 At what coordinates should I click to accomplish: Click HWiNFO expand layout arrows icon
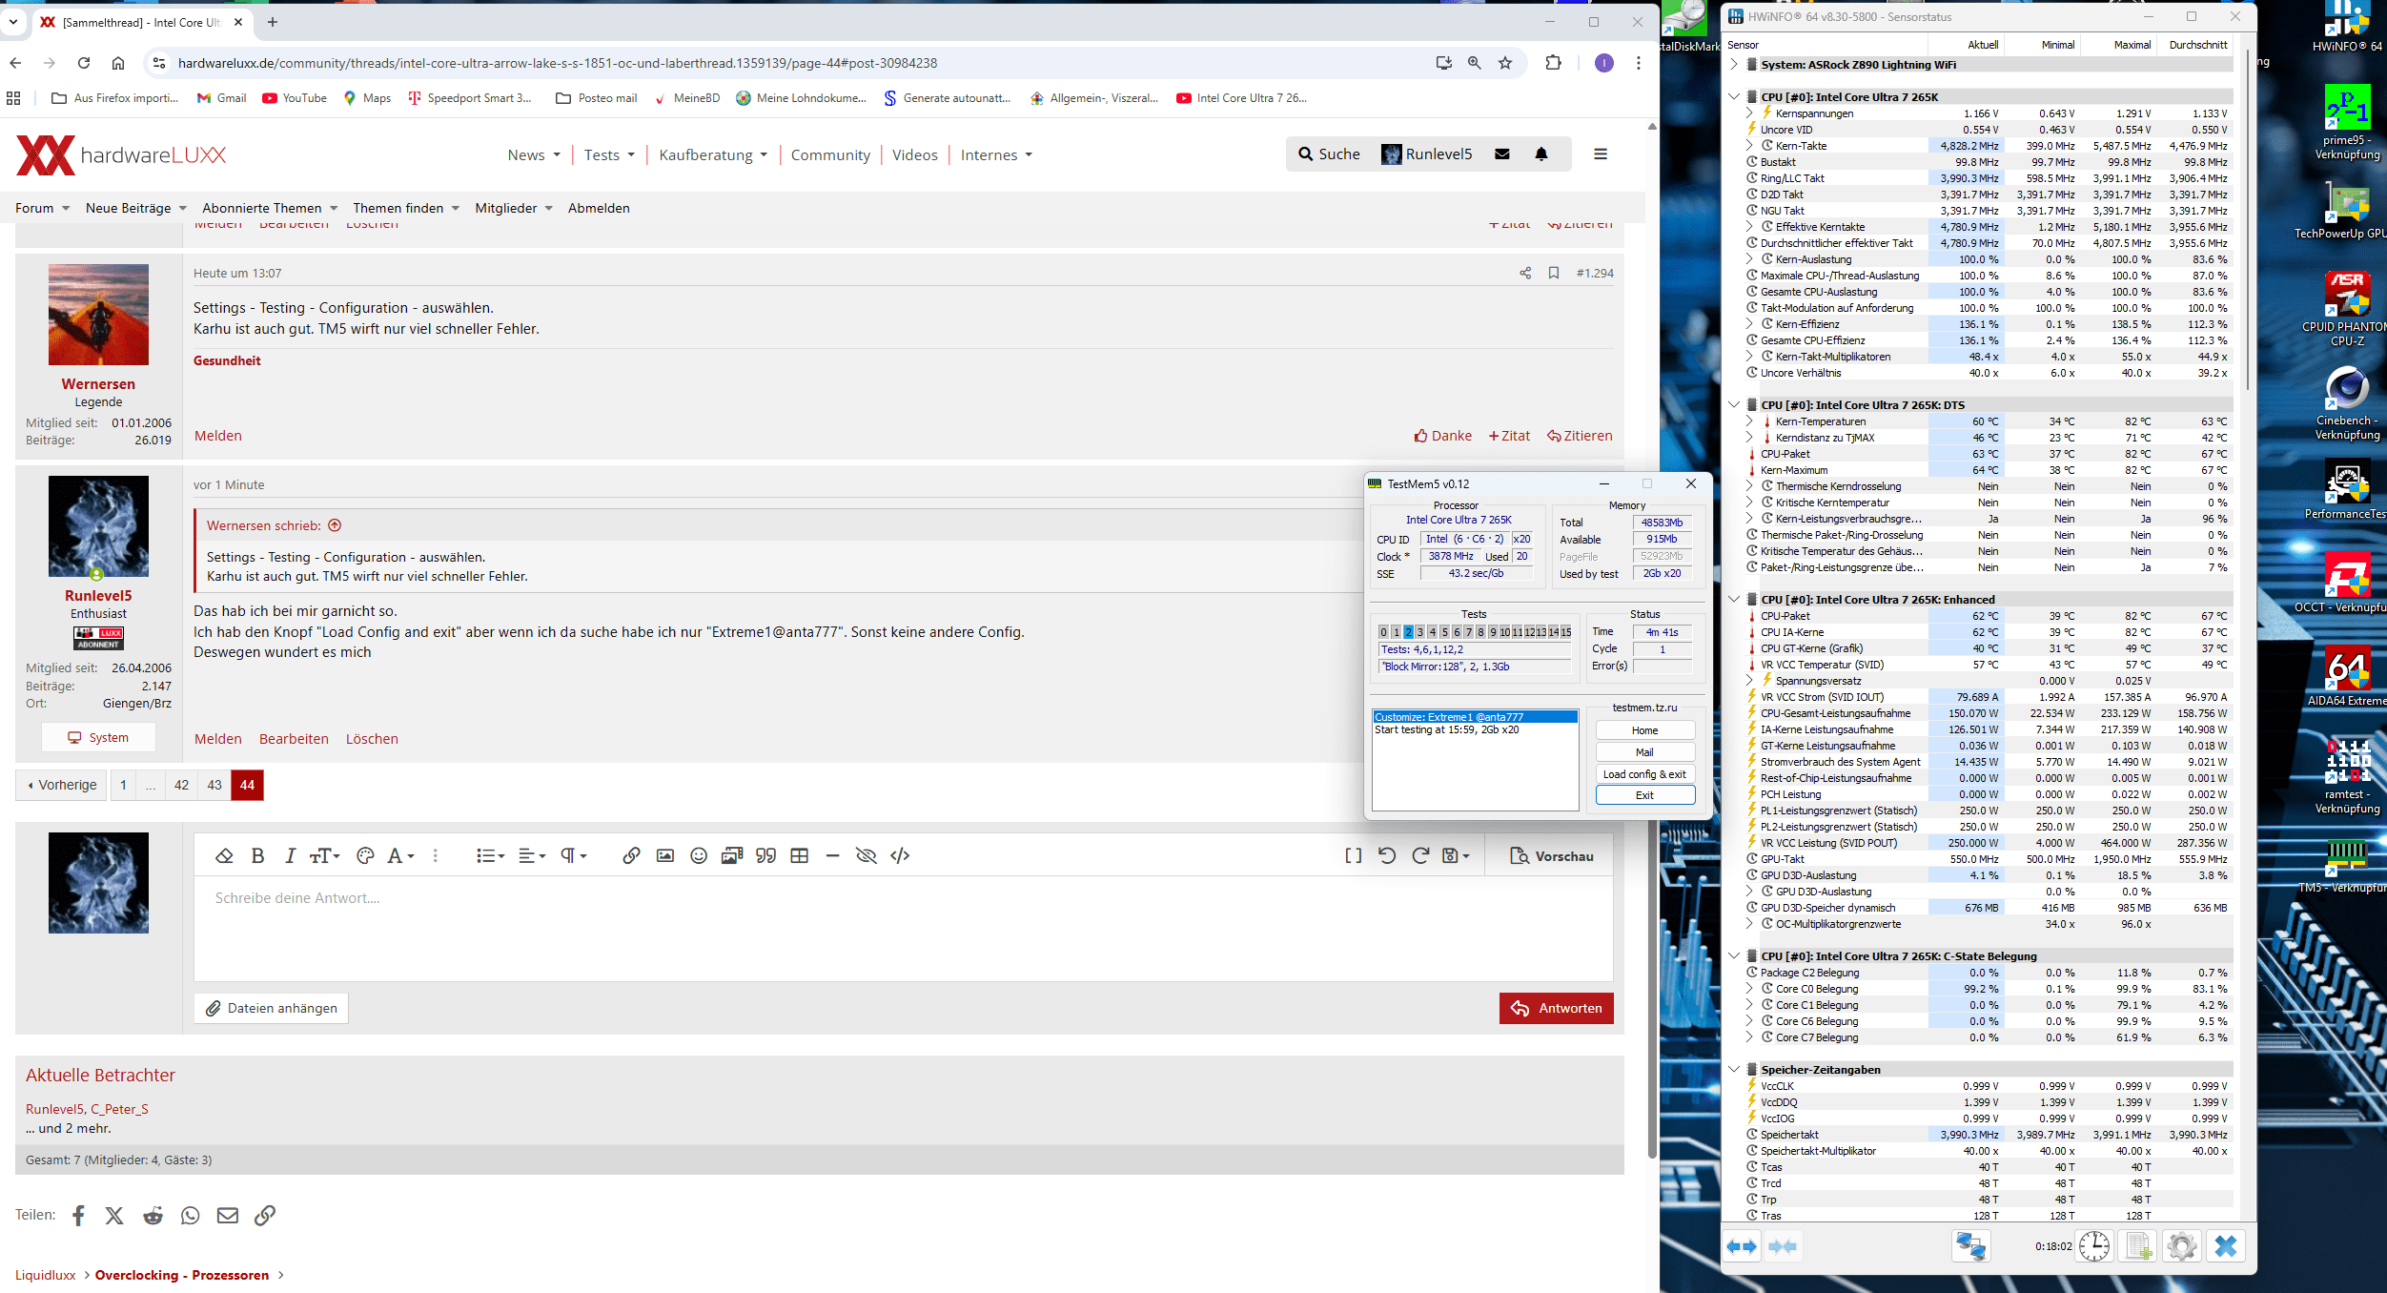pos(1742,1245)
